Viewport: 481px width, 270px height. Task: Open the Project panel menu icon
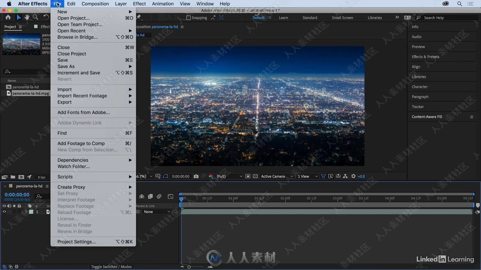coord(20,27)
